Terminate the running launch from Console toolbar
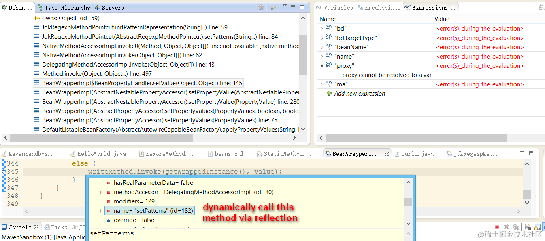 coord(497,227)
